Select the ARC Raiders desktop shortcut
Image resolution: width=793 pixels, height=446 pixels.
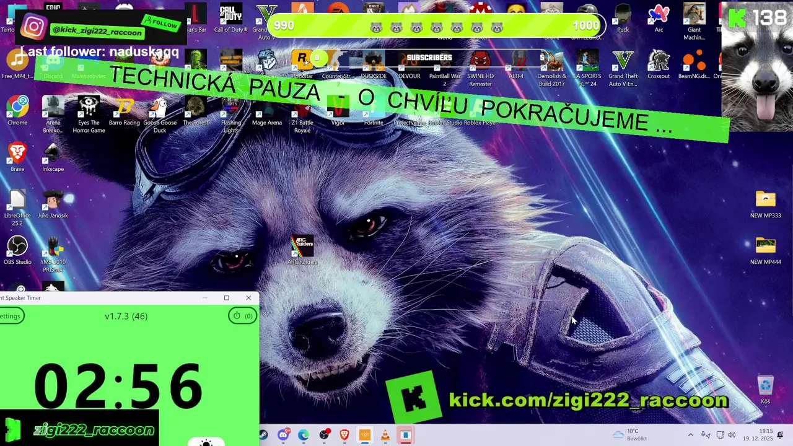(x=302, y=250)
